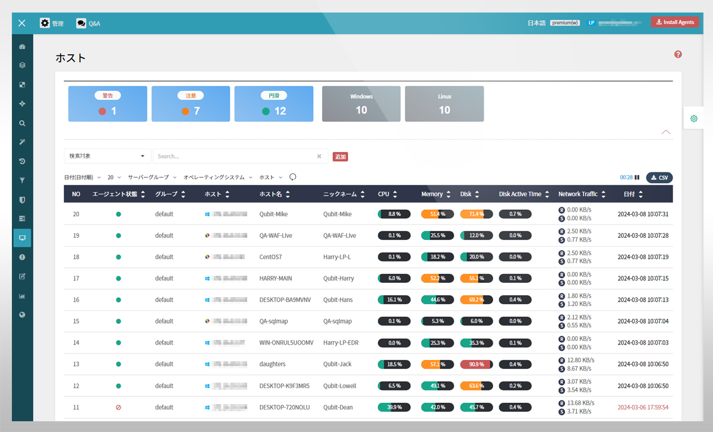Viewport: 713px width, 432px height.
Task: Click the Install Agents button
Action: 674,22
